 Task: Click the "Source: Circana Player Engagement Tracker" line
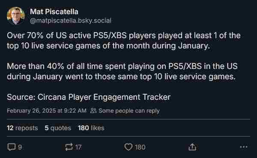pyautogui.click(x=89, y=97)
